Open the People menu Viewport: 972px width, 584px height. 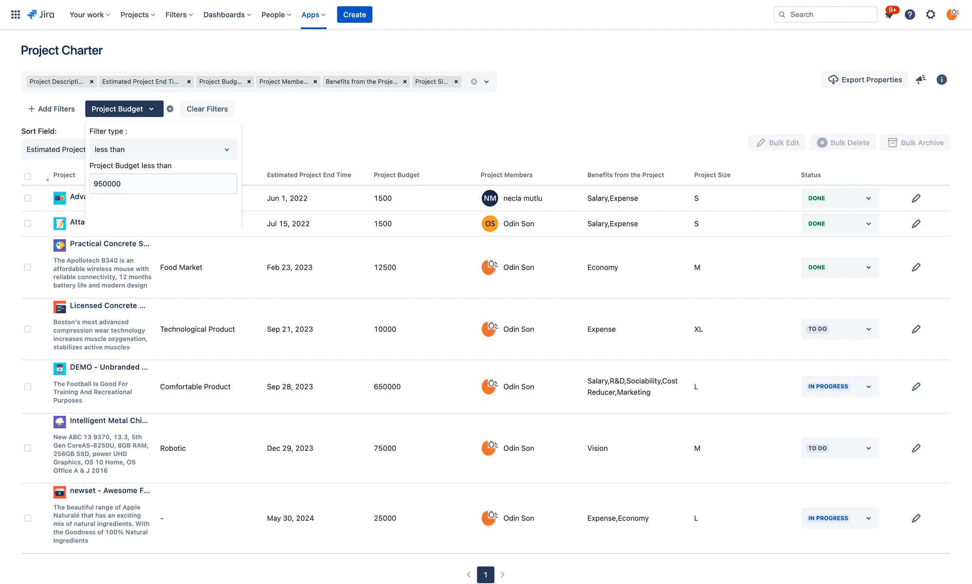276,15
